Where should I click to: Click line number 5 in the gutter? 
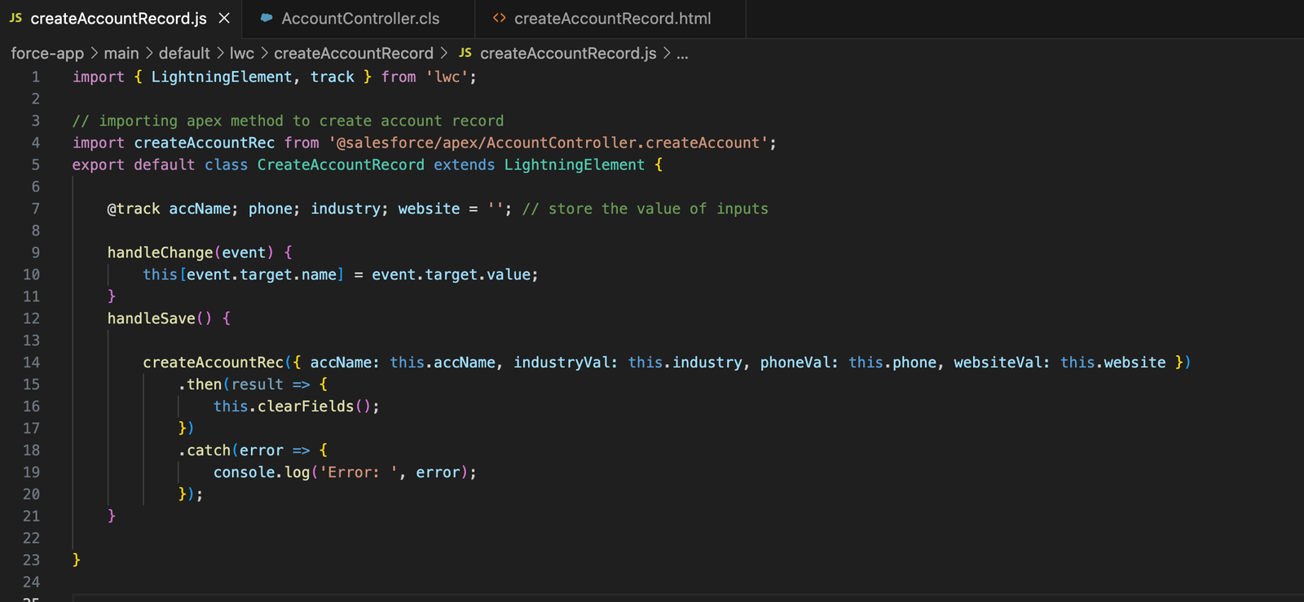tap(35, 165)
